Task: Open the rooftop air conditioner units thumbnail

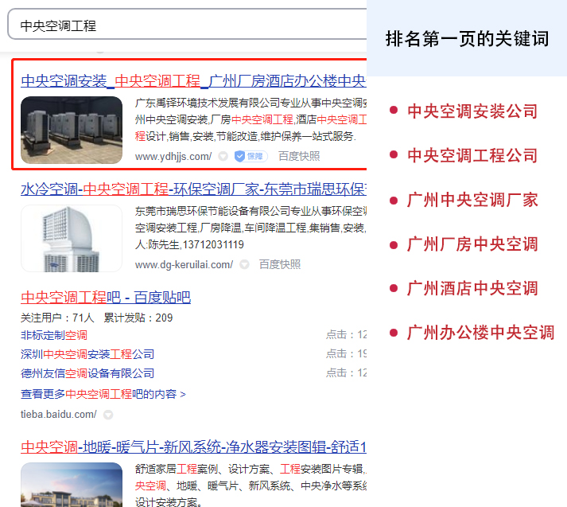Action: point(72,130)
